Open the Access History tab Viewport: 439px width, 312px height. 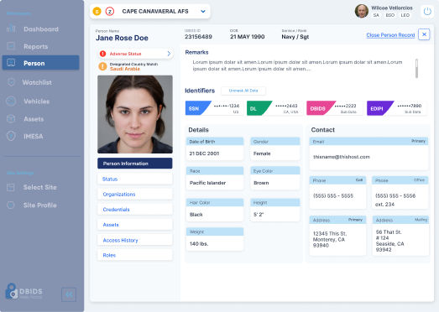click(134, 240)
